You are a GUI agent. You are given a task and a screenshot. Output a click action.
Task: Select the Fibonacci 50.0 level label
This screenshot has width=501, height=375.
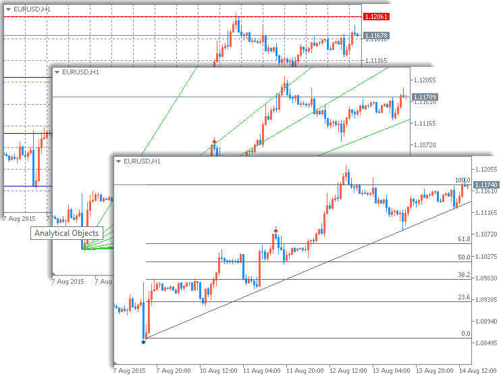point(464,257)
